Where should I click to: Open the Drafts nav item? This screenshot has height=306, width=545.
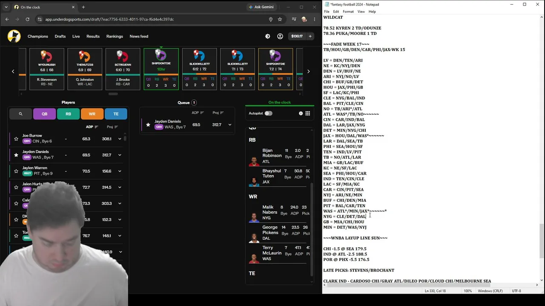tap(60, 36)
